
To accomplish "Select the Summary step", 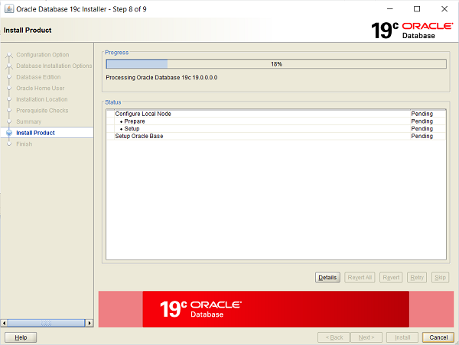I will tap(29, 121).
